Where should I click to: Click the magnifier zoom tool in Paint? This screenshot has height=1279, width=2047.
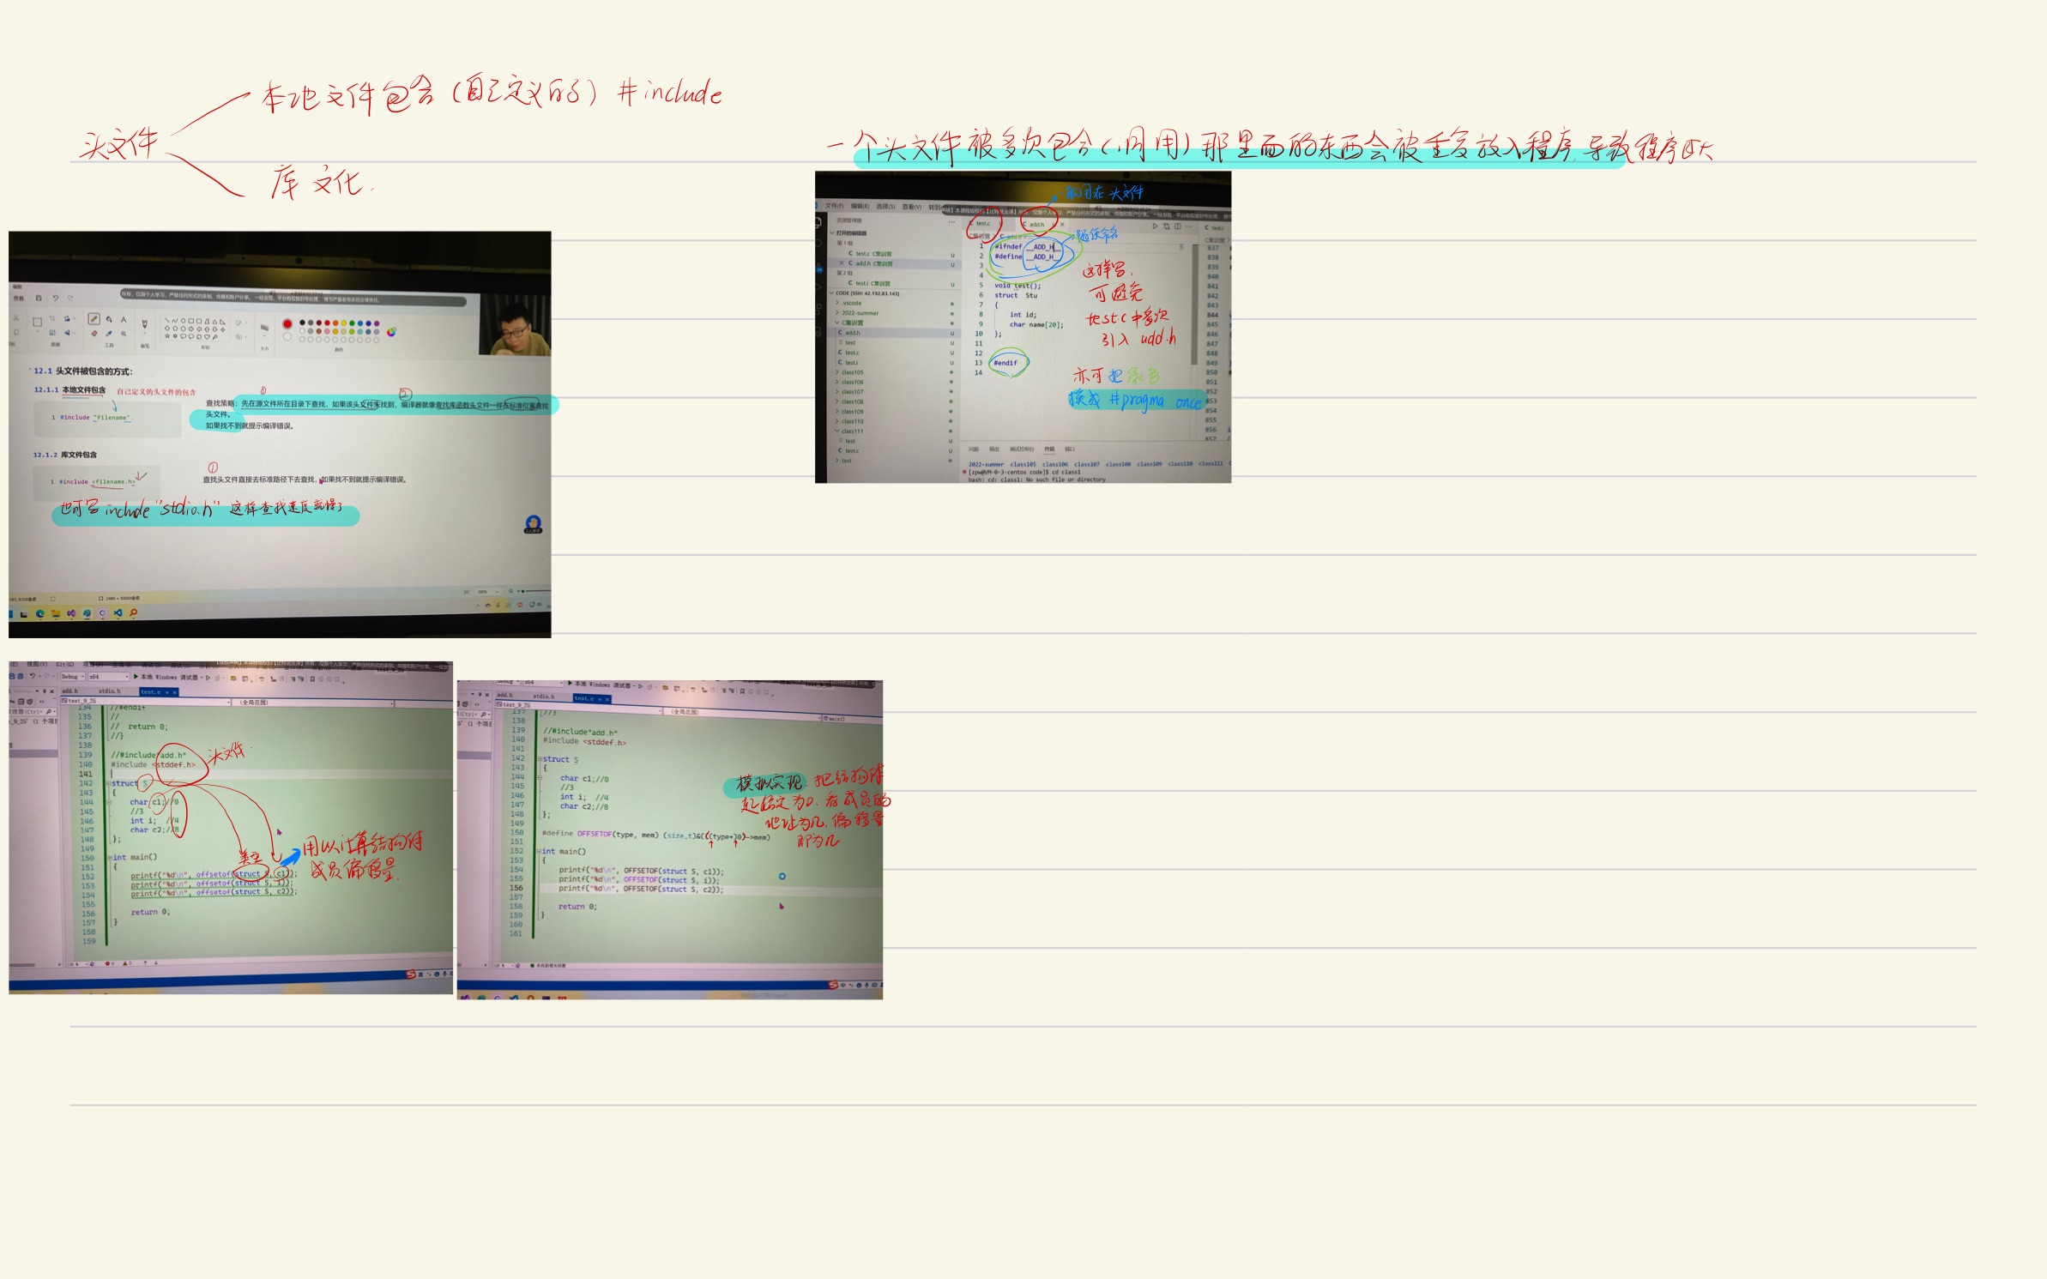point(124,334)
